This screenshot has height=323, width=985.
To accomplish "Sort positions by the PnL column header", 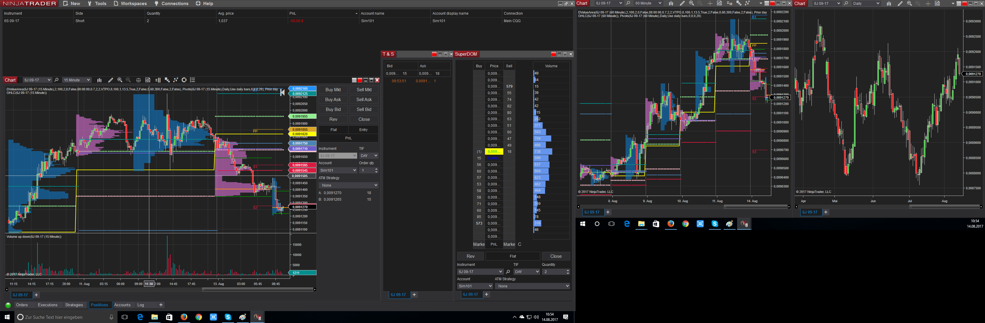I will click(323, 13).
